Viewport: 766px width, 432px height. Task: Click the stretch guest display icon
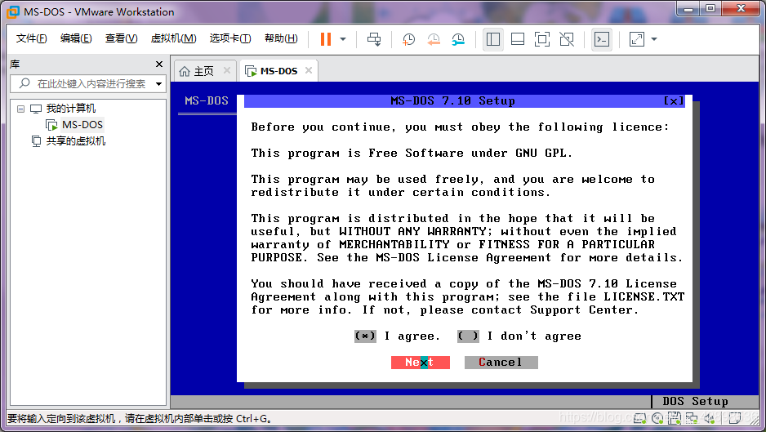click(x=636, y=39)
